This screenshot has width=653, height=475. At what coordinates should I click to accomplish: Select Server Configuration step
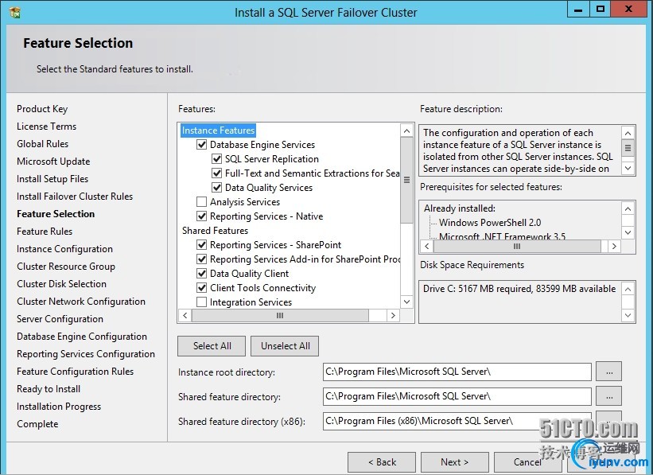pos(60,319)
